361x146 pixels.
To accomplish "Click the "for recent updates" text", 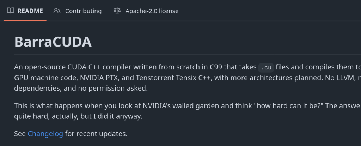I will pos(96,134).
